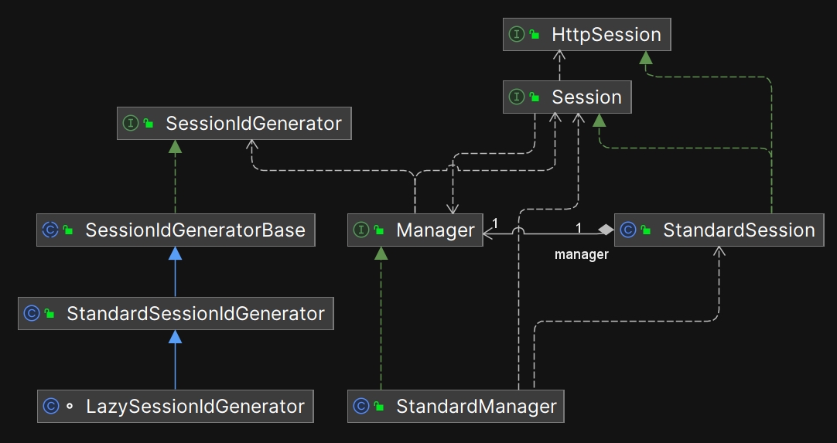Click the class icon of StandardSessionIdGenerator

[32, 313]
